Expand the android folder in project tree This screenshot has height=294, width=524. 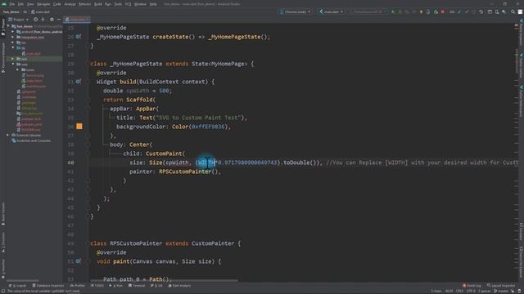click(13, 32)
